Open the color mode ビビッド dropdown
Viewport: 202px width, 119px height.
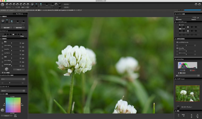click(13, 91)
